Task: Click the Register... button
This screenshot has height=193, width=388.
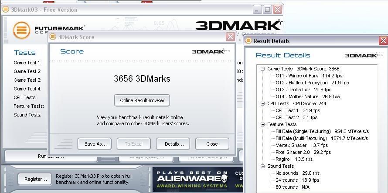Action: [x=35, y=179]
